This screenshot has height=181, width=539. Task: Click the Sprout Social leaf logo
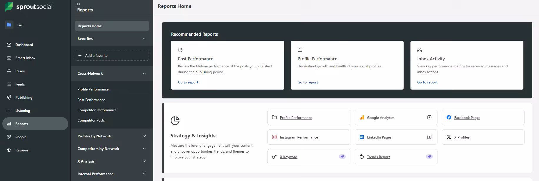(x=9, y=7)
